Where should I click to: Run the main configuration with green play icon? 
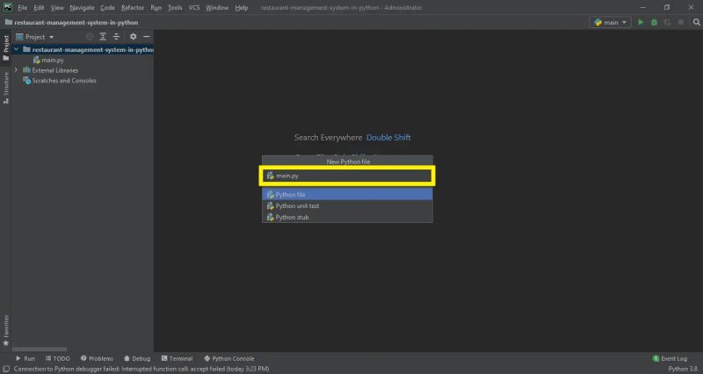(641, 23)
